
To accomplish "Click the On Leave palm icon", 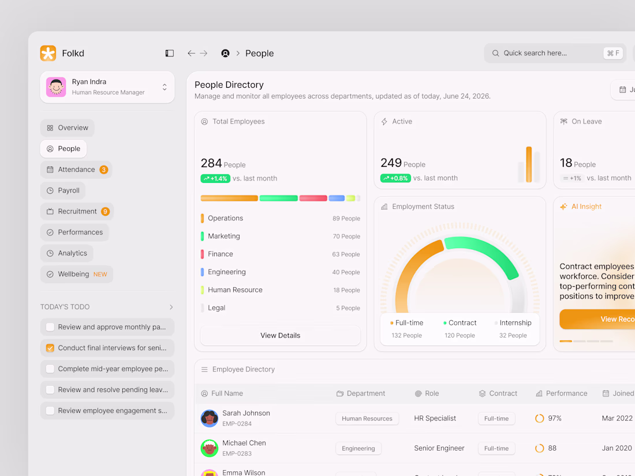I will pos(563,121).
